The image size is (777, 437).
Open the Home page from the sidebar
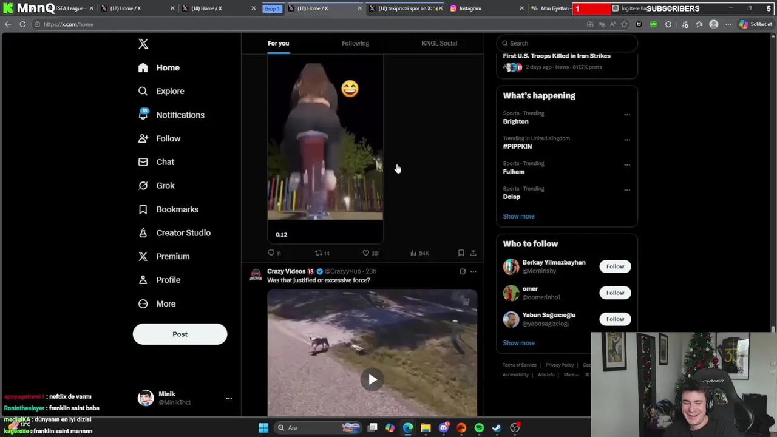click(159, 67)
